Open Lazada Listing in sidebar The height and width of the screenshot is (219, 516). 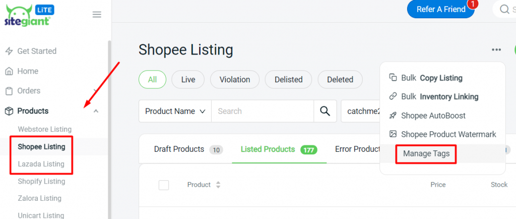41,164
